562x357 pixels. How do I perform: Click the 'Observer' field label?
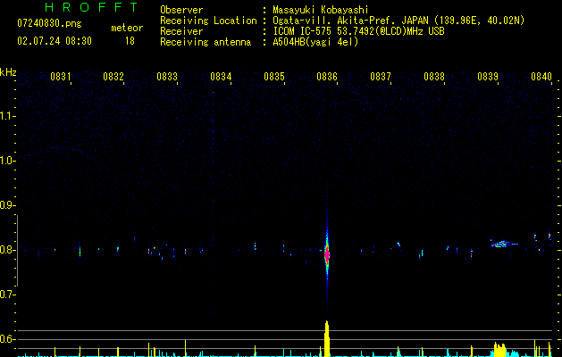coord(181,10)
